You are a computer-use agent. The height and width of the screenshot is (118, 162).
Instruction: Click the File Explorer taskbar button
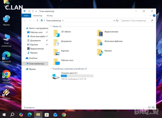tap(38, 115)
